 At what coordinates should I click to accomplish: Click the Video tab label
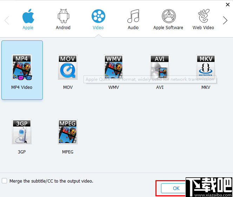(98, 28)
